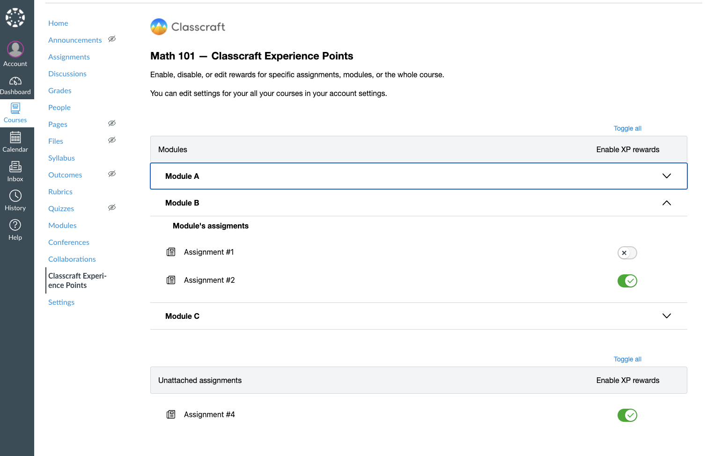Click Toggle all above Unattached assignments
This screenshot has height=456, width=707.
[627, 359]
